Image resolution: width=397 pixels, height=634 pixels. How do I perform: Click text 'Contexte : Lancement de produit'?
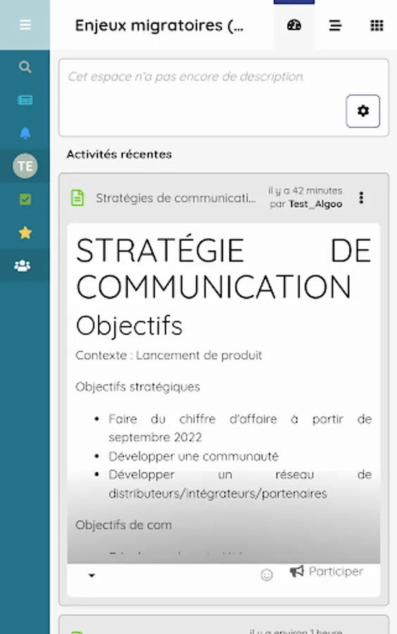point(168,355)
